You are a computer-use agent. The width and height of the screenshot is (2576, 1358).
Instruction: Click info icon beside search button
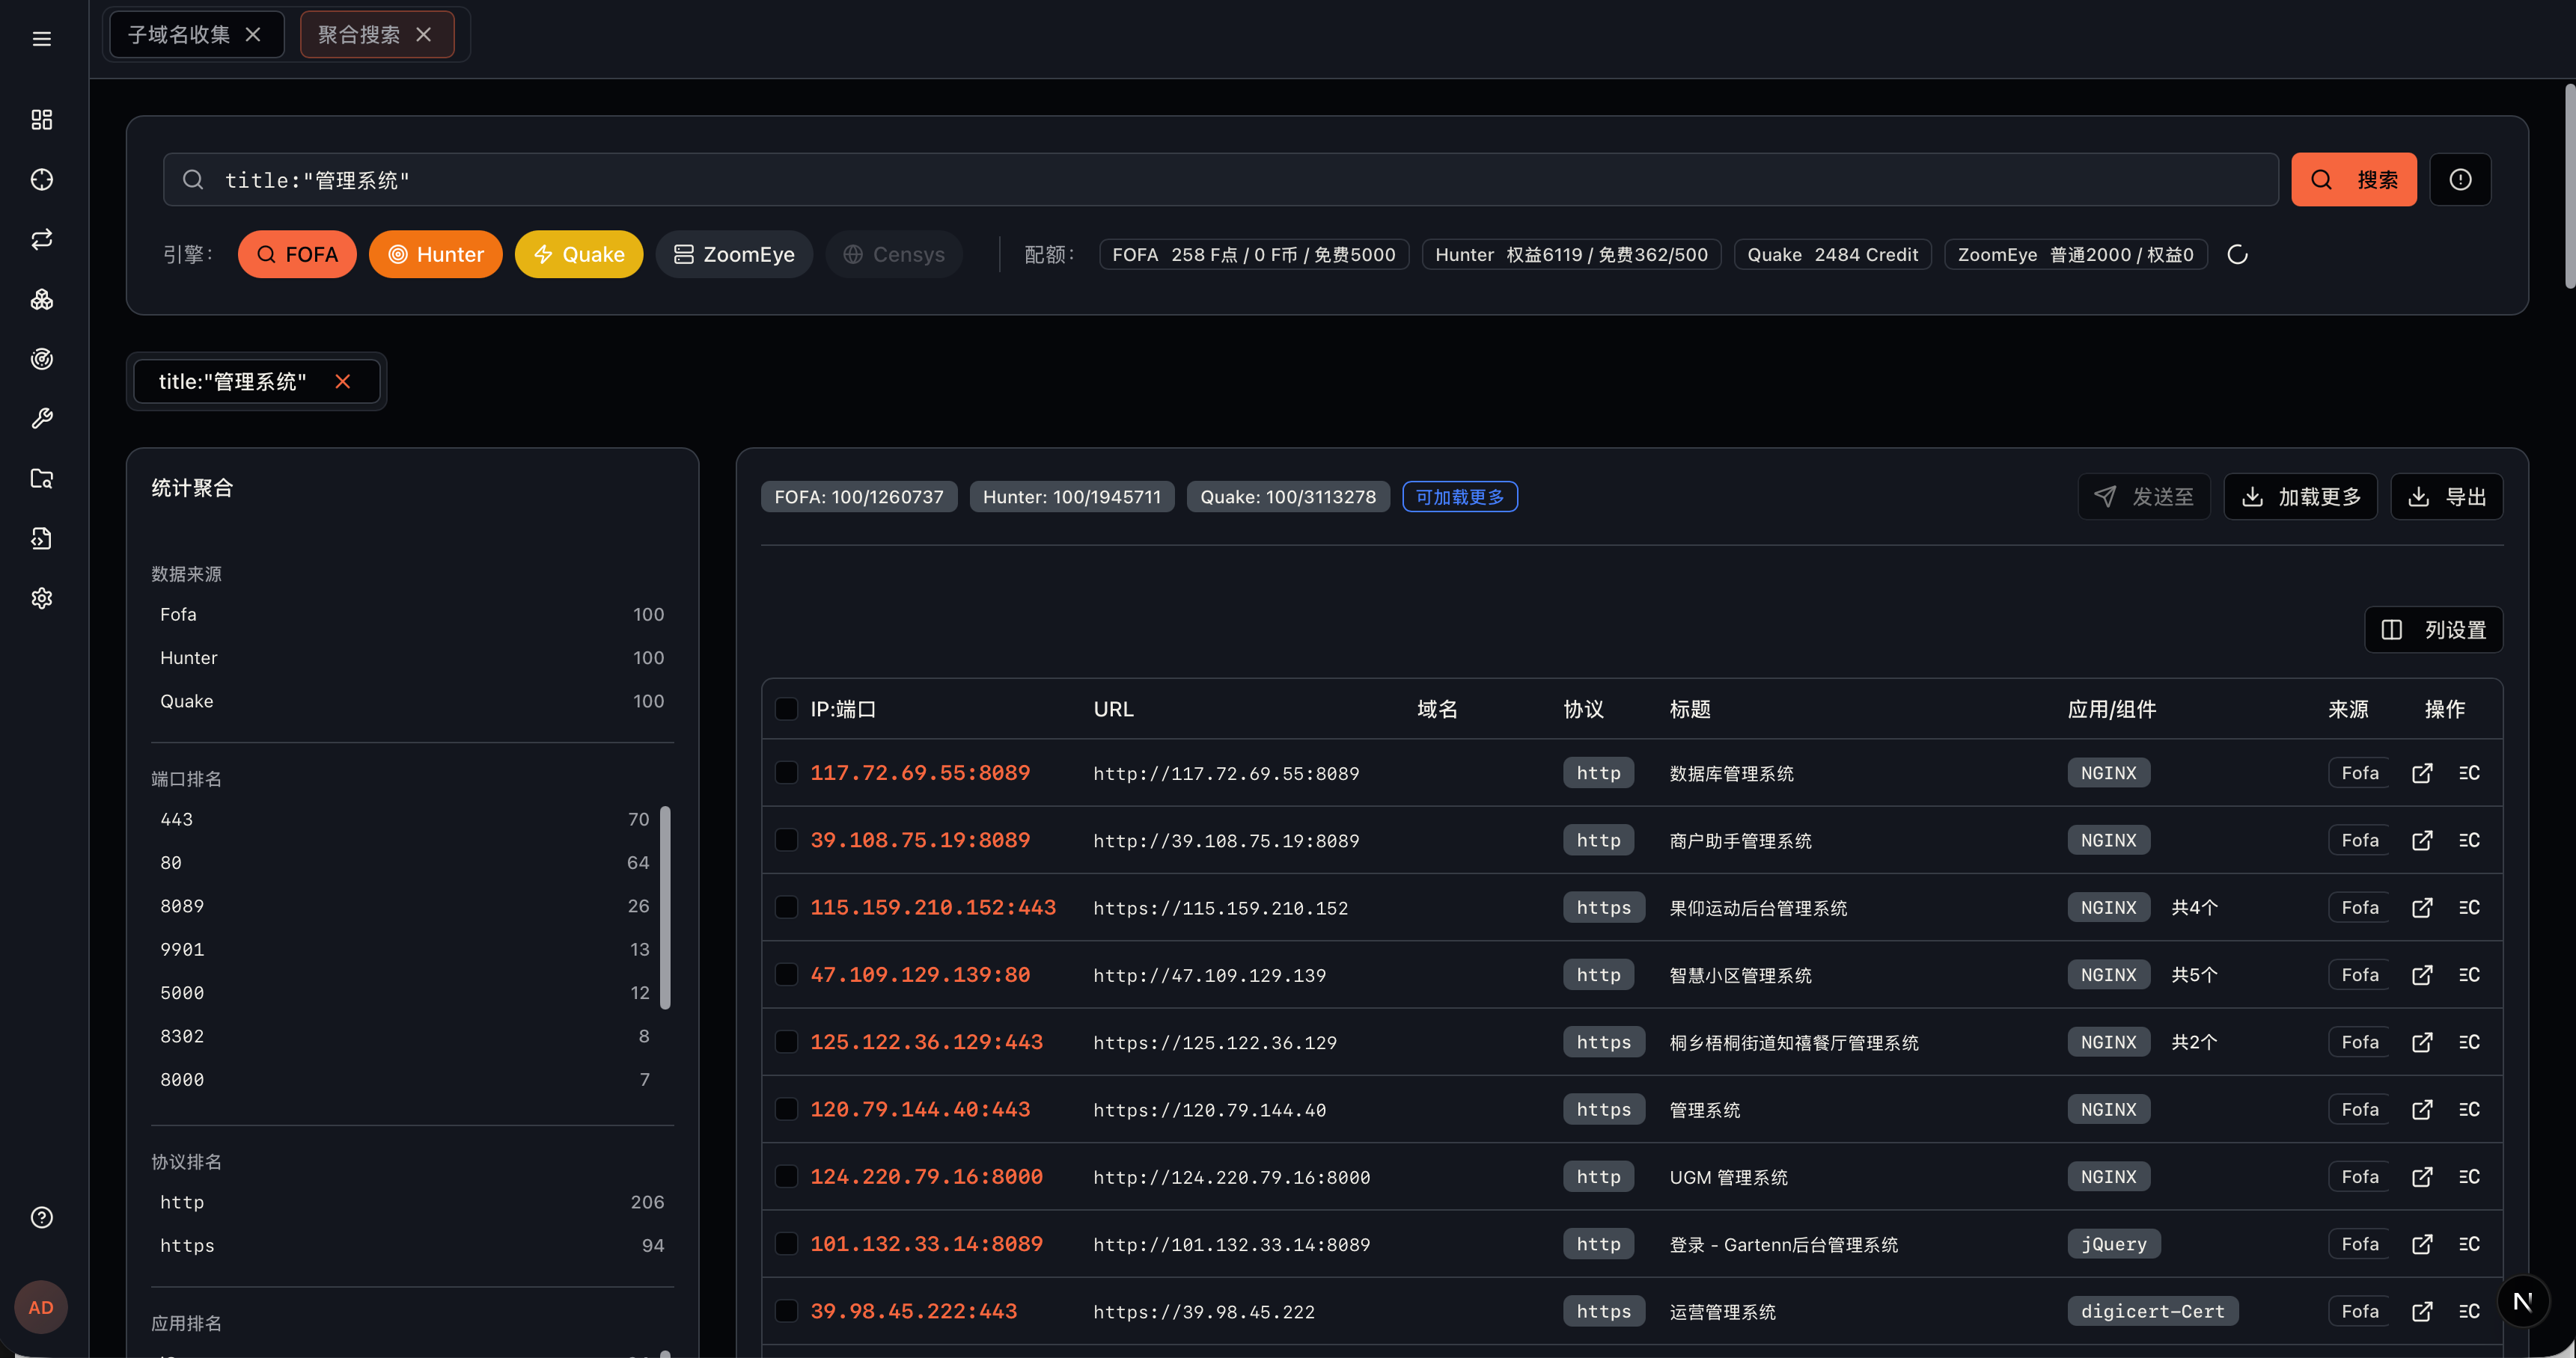pyautogui.click(x=2459, y=180)
